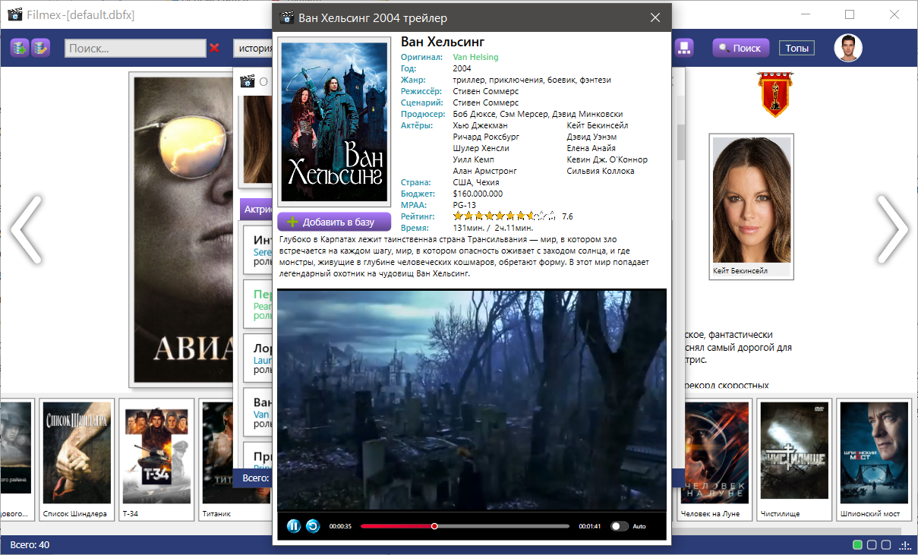The image size is (918, 555).
Task: Click the scrollbar in the window behind the trailer
Action: (x=680, y=141)
